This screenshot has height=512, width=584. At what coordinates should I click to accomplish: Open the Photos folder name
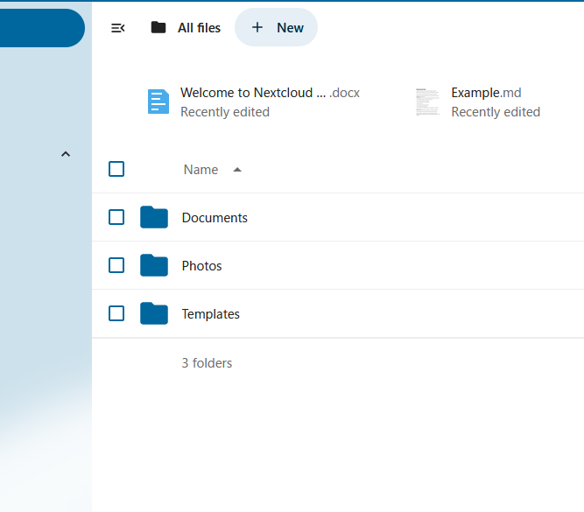(x=201, y=266)
